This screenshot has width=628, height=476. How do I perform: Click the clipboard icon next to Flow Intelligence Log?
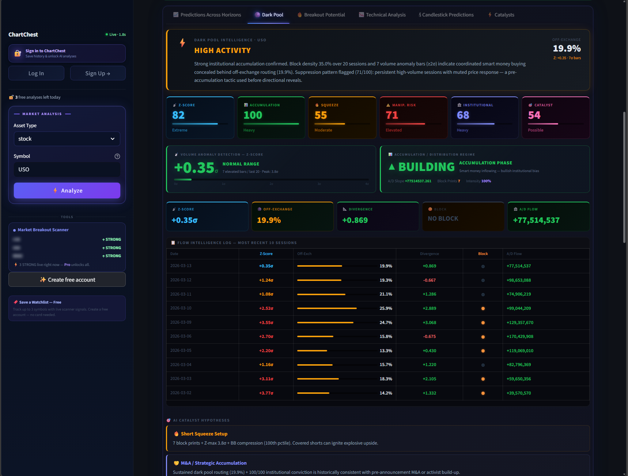(x=173, y=242)
